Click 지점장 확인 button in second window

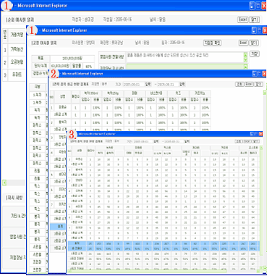click(x=213, y=43)
